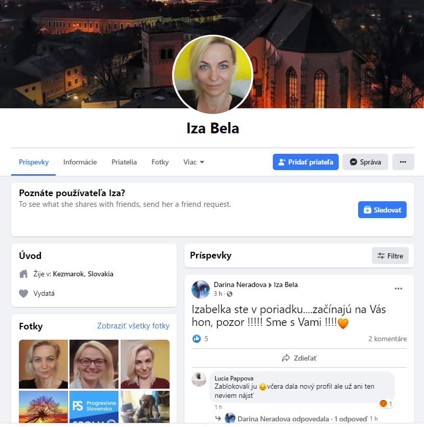Open Darina Neradova's eye avatar
Viewport: 424px width, 427px height.
[x=201, y=290]
